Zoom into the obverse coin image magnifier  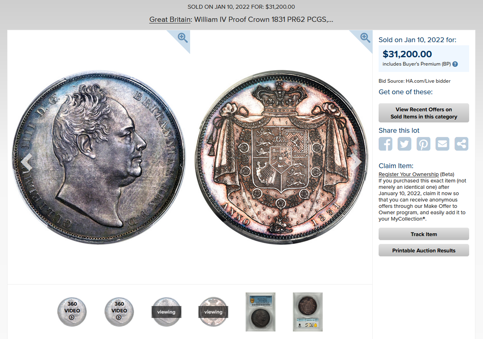183,38
